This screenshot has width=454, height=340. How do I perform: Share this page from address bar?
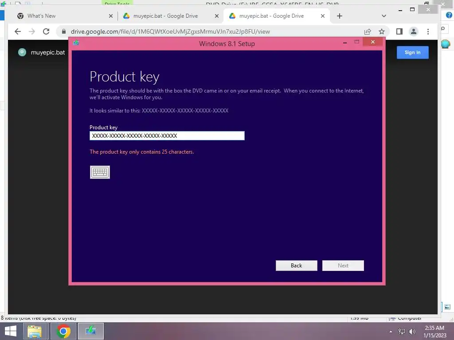(368, 31)
